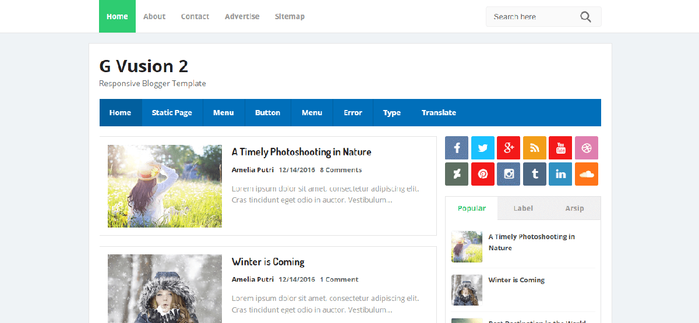
Task: Expand the Translate menu in blue navbar
Action: pos(439,113)
